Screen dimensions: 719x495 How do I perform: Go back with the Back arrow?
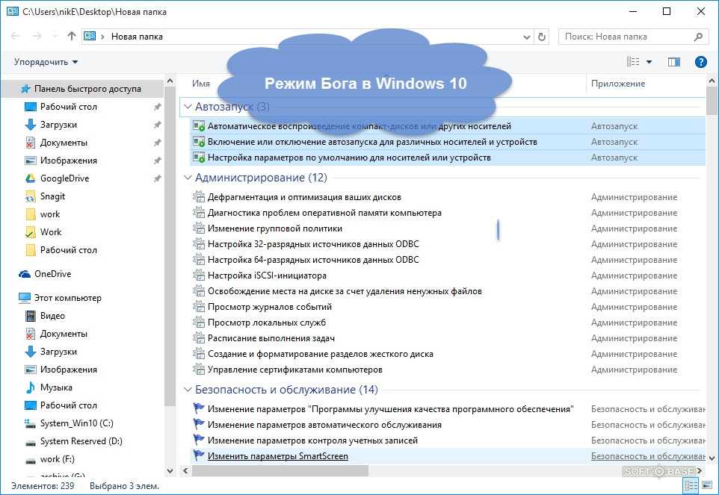[15, 36]
